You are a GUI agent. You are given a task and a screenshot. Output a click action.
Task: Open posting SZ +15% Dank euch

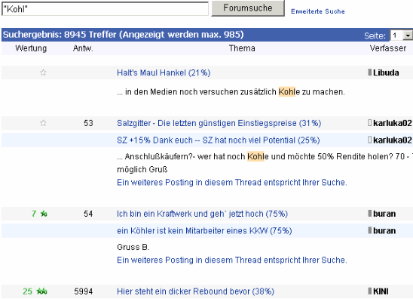coord(219,140)
